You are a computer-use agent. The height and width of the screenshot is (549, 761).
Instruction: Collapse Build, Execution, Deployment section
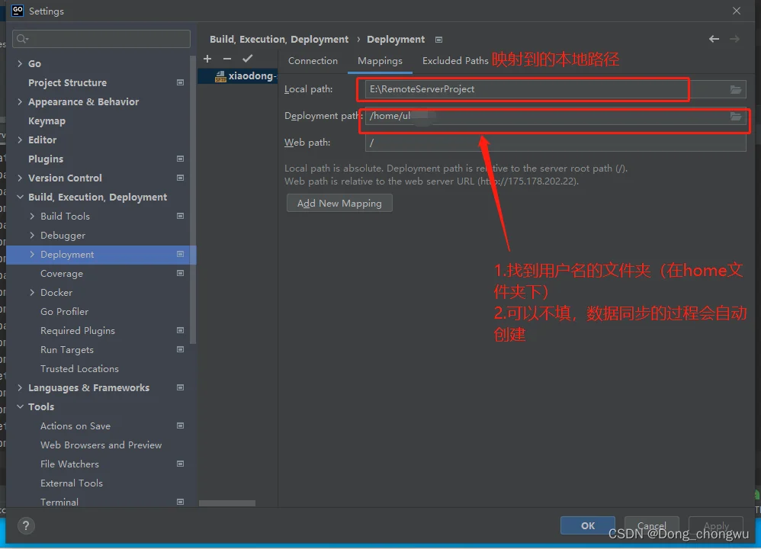[x=20, y=197]
